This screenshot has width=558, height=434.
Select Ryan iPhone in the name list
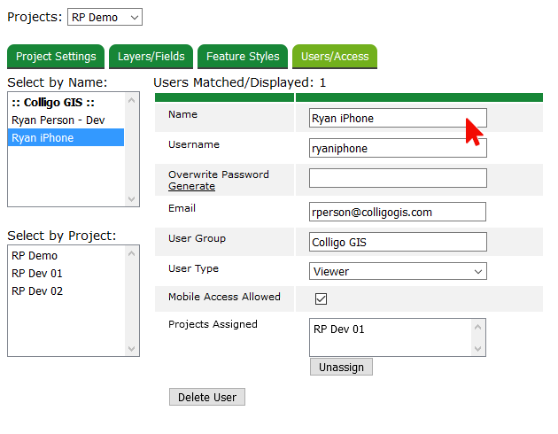(x=43, y=137)
